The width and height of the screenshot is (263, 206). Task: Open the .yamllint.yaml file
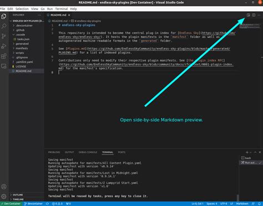(24, 62)
